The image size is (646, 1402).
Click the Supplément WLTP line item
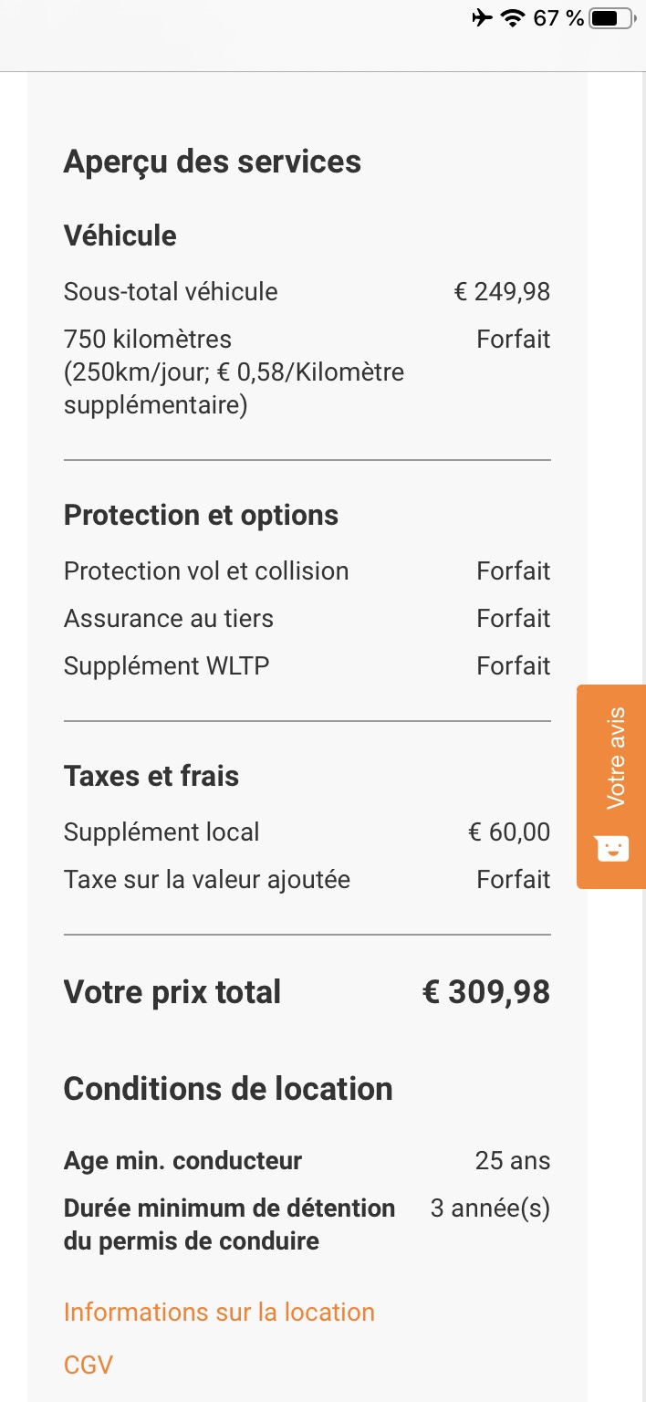pyautogui.click(x=167, y=665)
